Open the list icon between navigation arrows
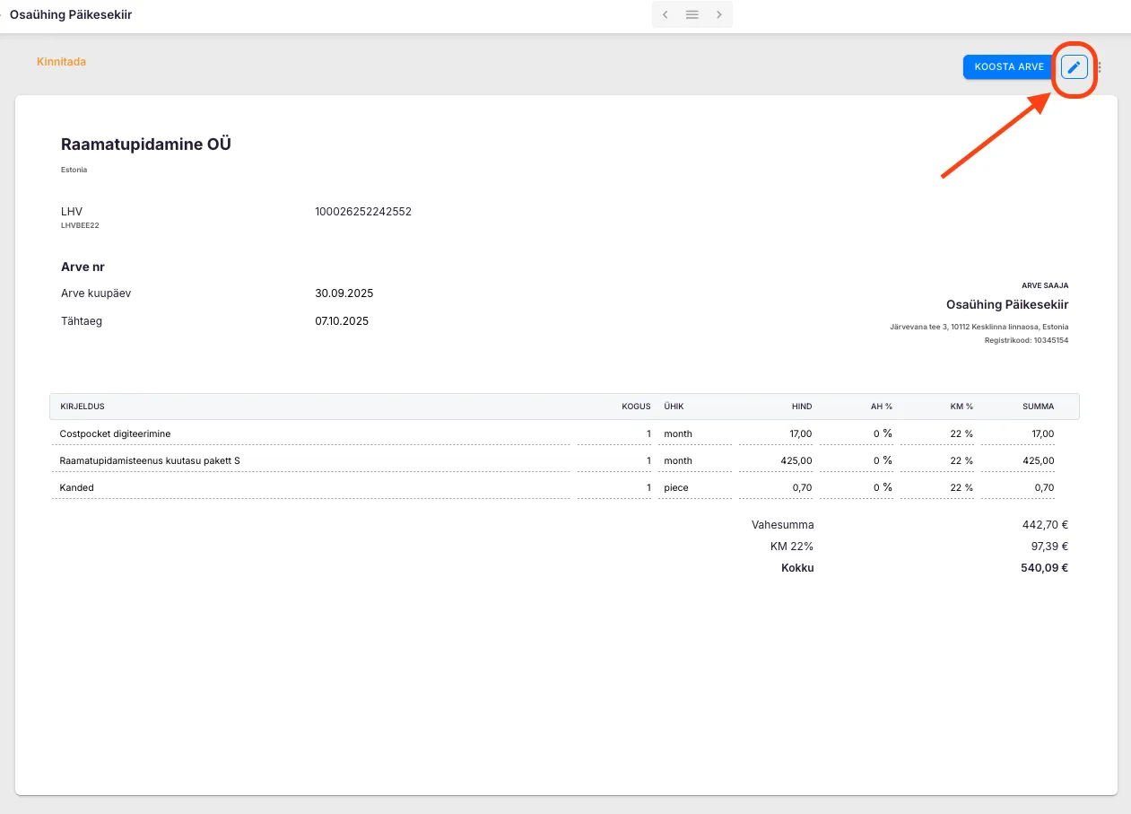 coord(692,14)
